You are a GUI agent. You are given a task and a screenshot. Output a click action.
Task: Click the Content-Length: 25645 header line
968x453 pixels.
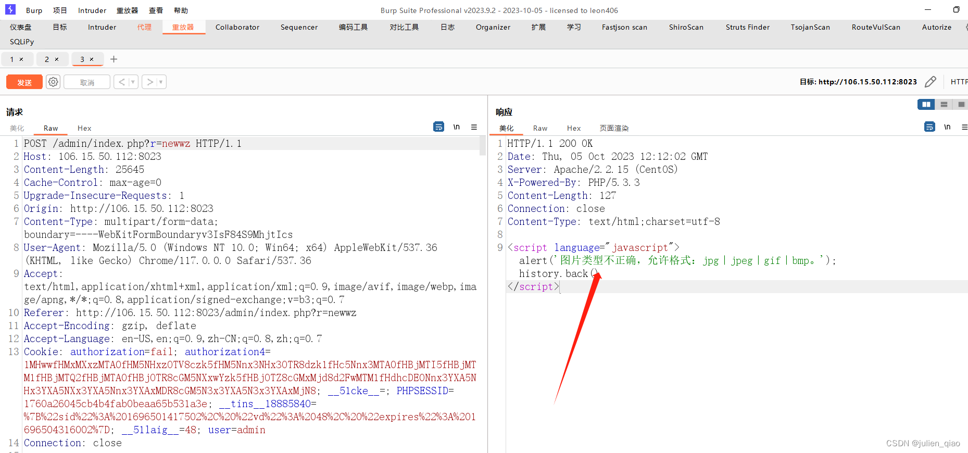point(84,169)
